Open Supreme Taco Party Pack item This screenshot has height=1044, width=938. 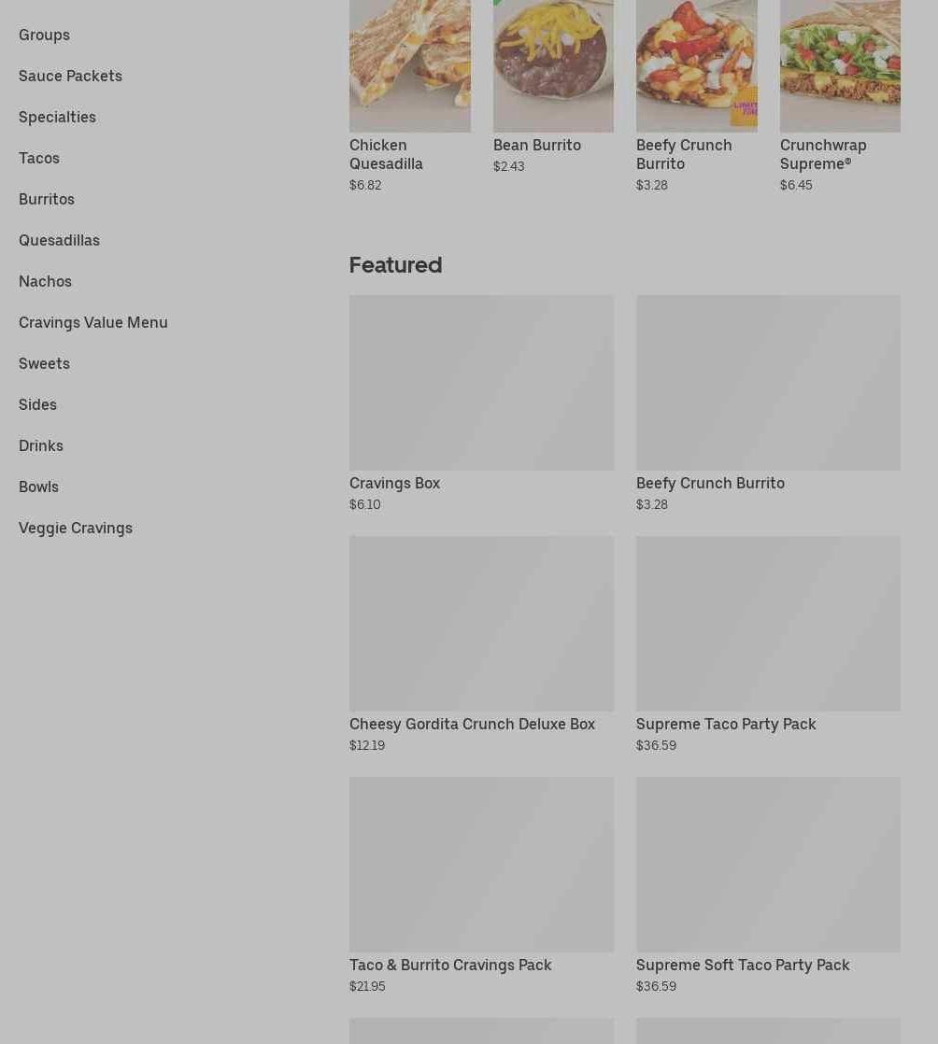pyautogui.click(x=768, y=624)
